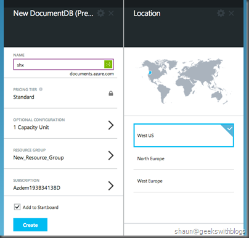This screenshot has height=238, width=249.
Task: Click the New DocumentDB blade title
Action: coord(53,14)
